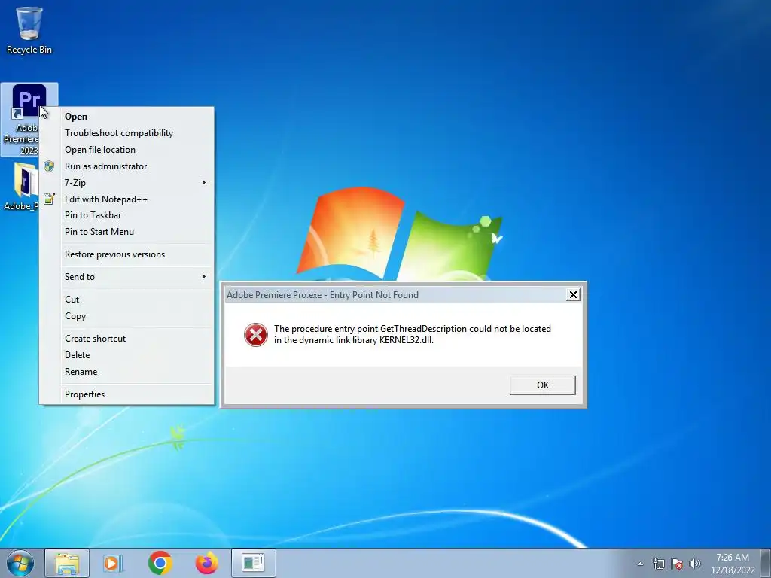Switch to the error dialog taskbar button

click(254, 563)
